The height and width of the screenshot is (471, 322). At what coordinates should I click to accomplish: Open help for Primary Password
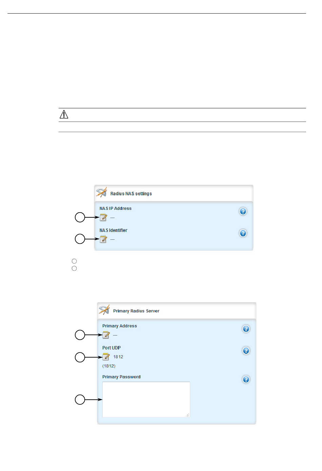[x=246, y=379]
